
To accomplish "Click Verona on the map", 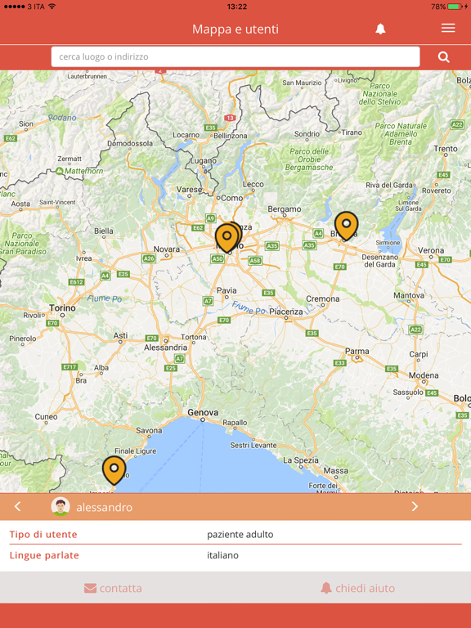I will [x=431, y=251].
